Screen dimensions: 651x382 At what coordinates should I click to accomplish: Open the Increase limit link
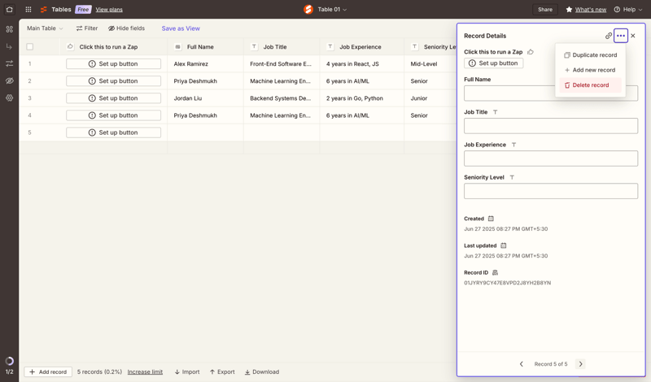[x=145, y=371]
